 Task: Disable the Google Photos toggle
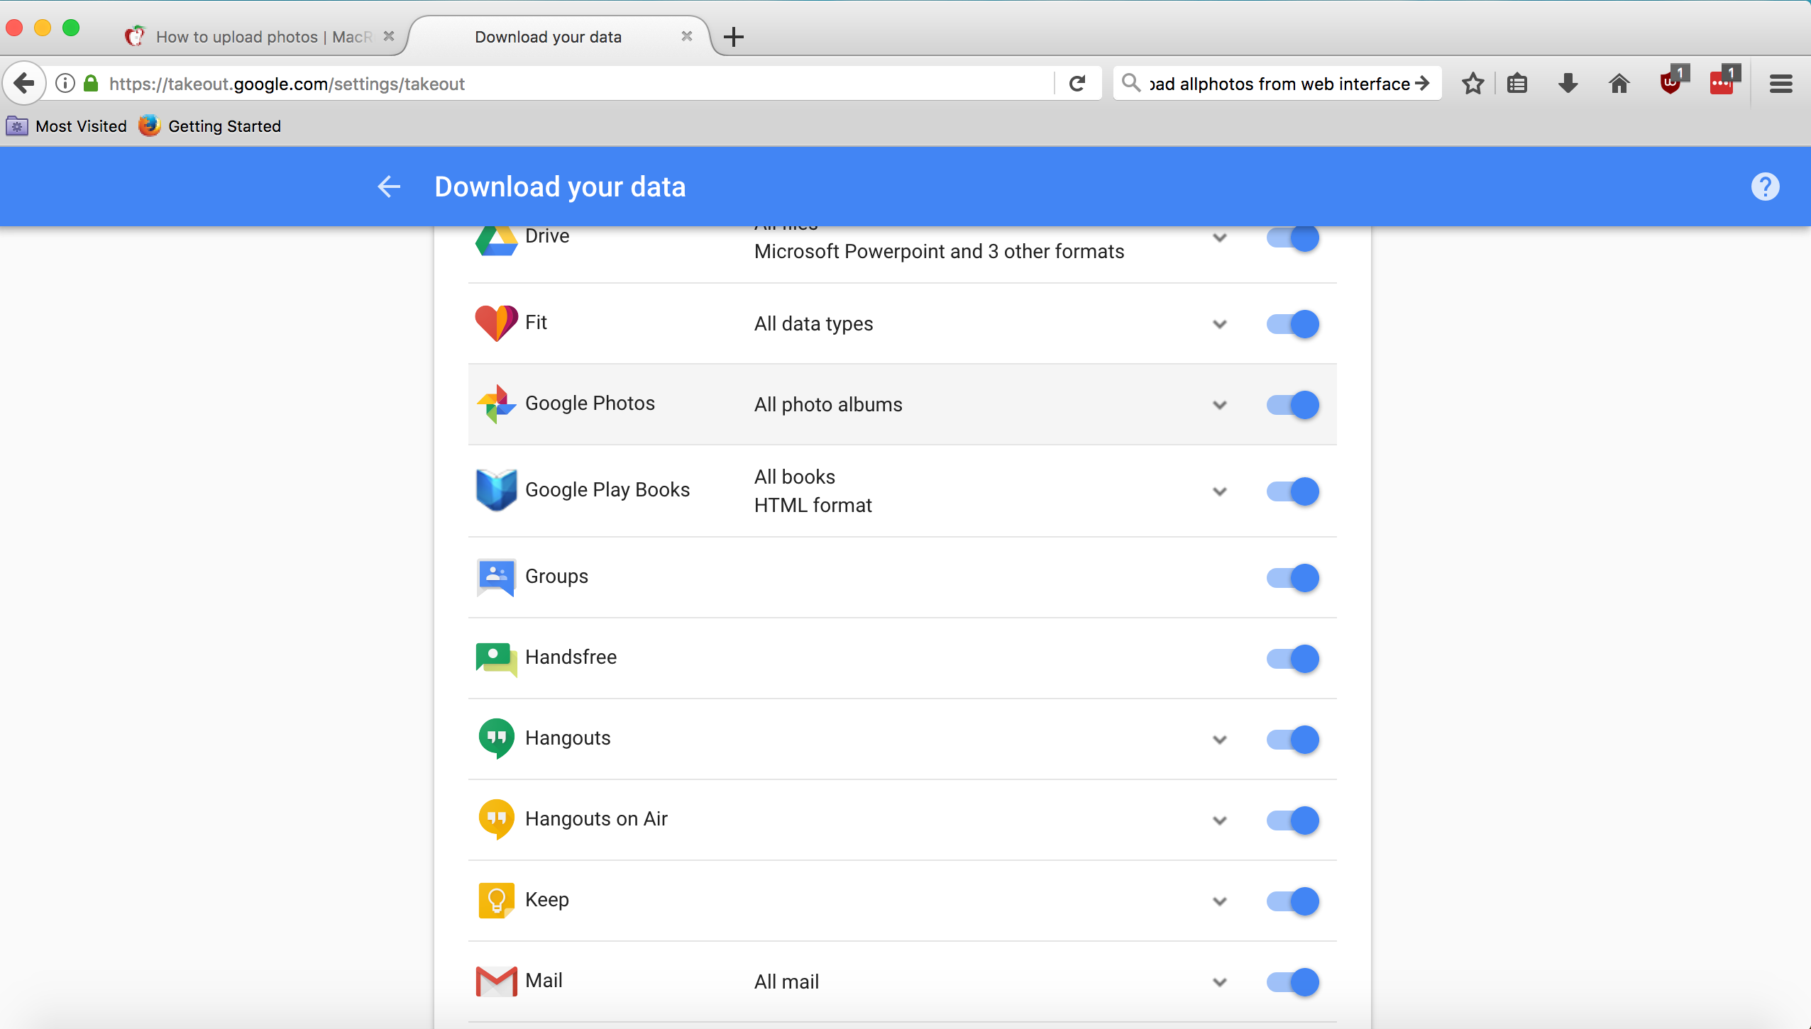click(1293, 405)
